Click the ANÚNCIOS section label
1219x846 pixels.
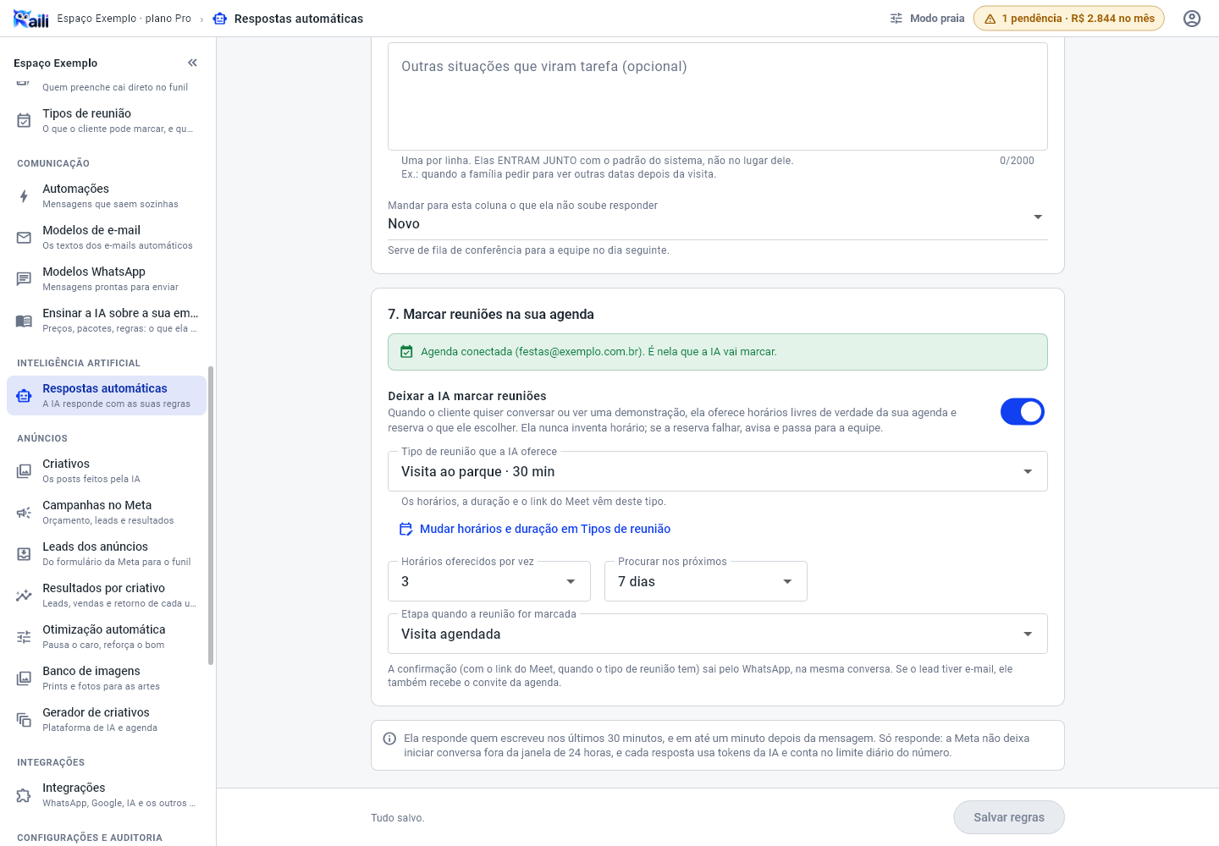tap(42, 438)
